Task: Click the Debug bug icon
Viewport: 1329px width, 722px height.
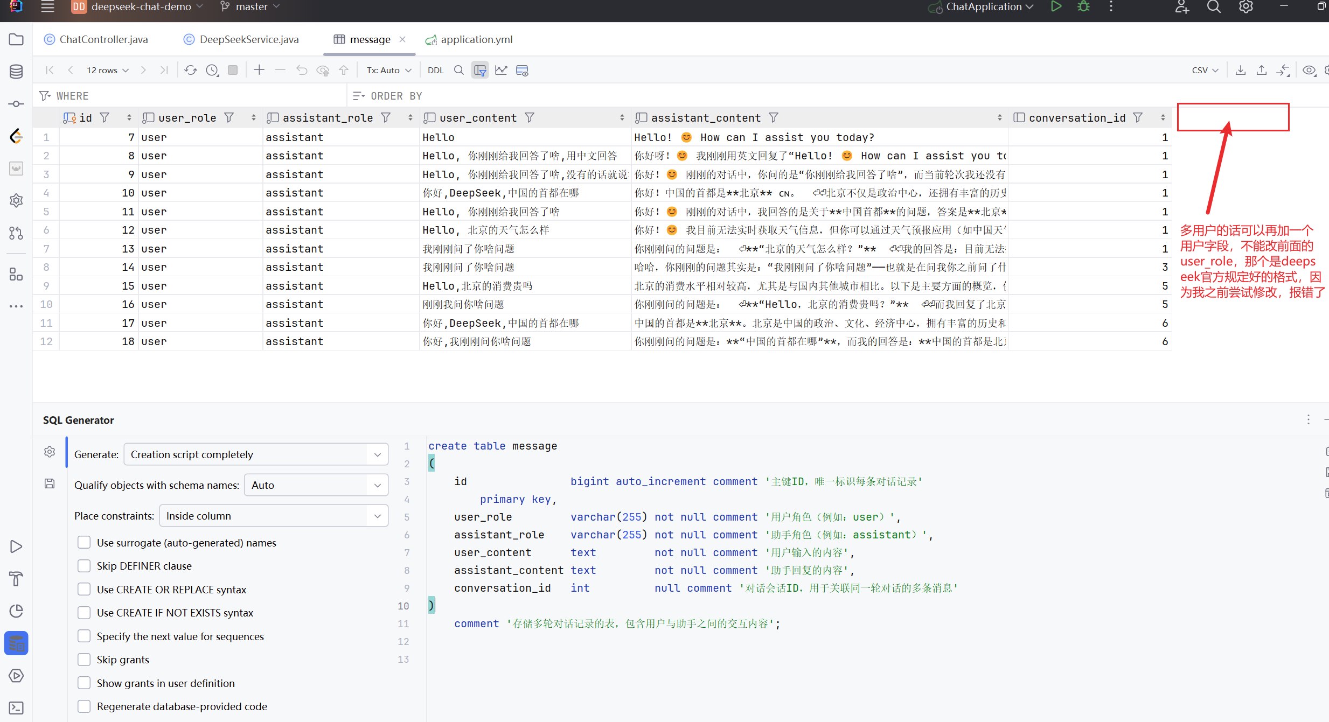Action: pos(1083,6)
